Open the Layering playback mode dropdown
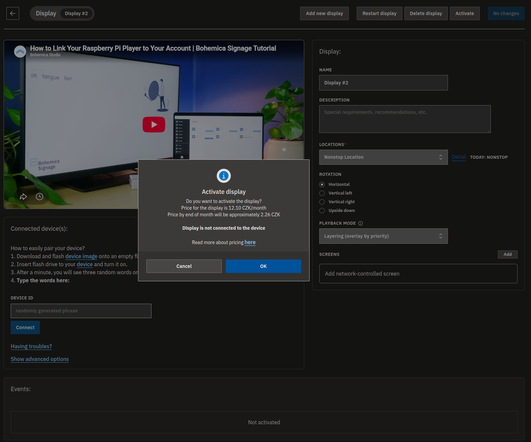531x442 pixels. [383, 236]
